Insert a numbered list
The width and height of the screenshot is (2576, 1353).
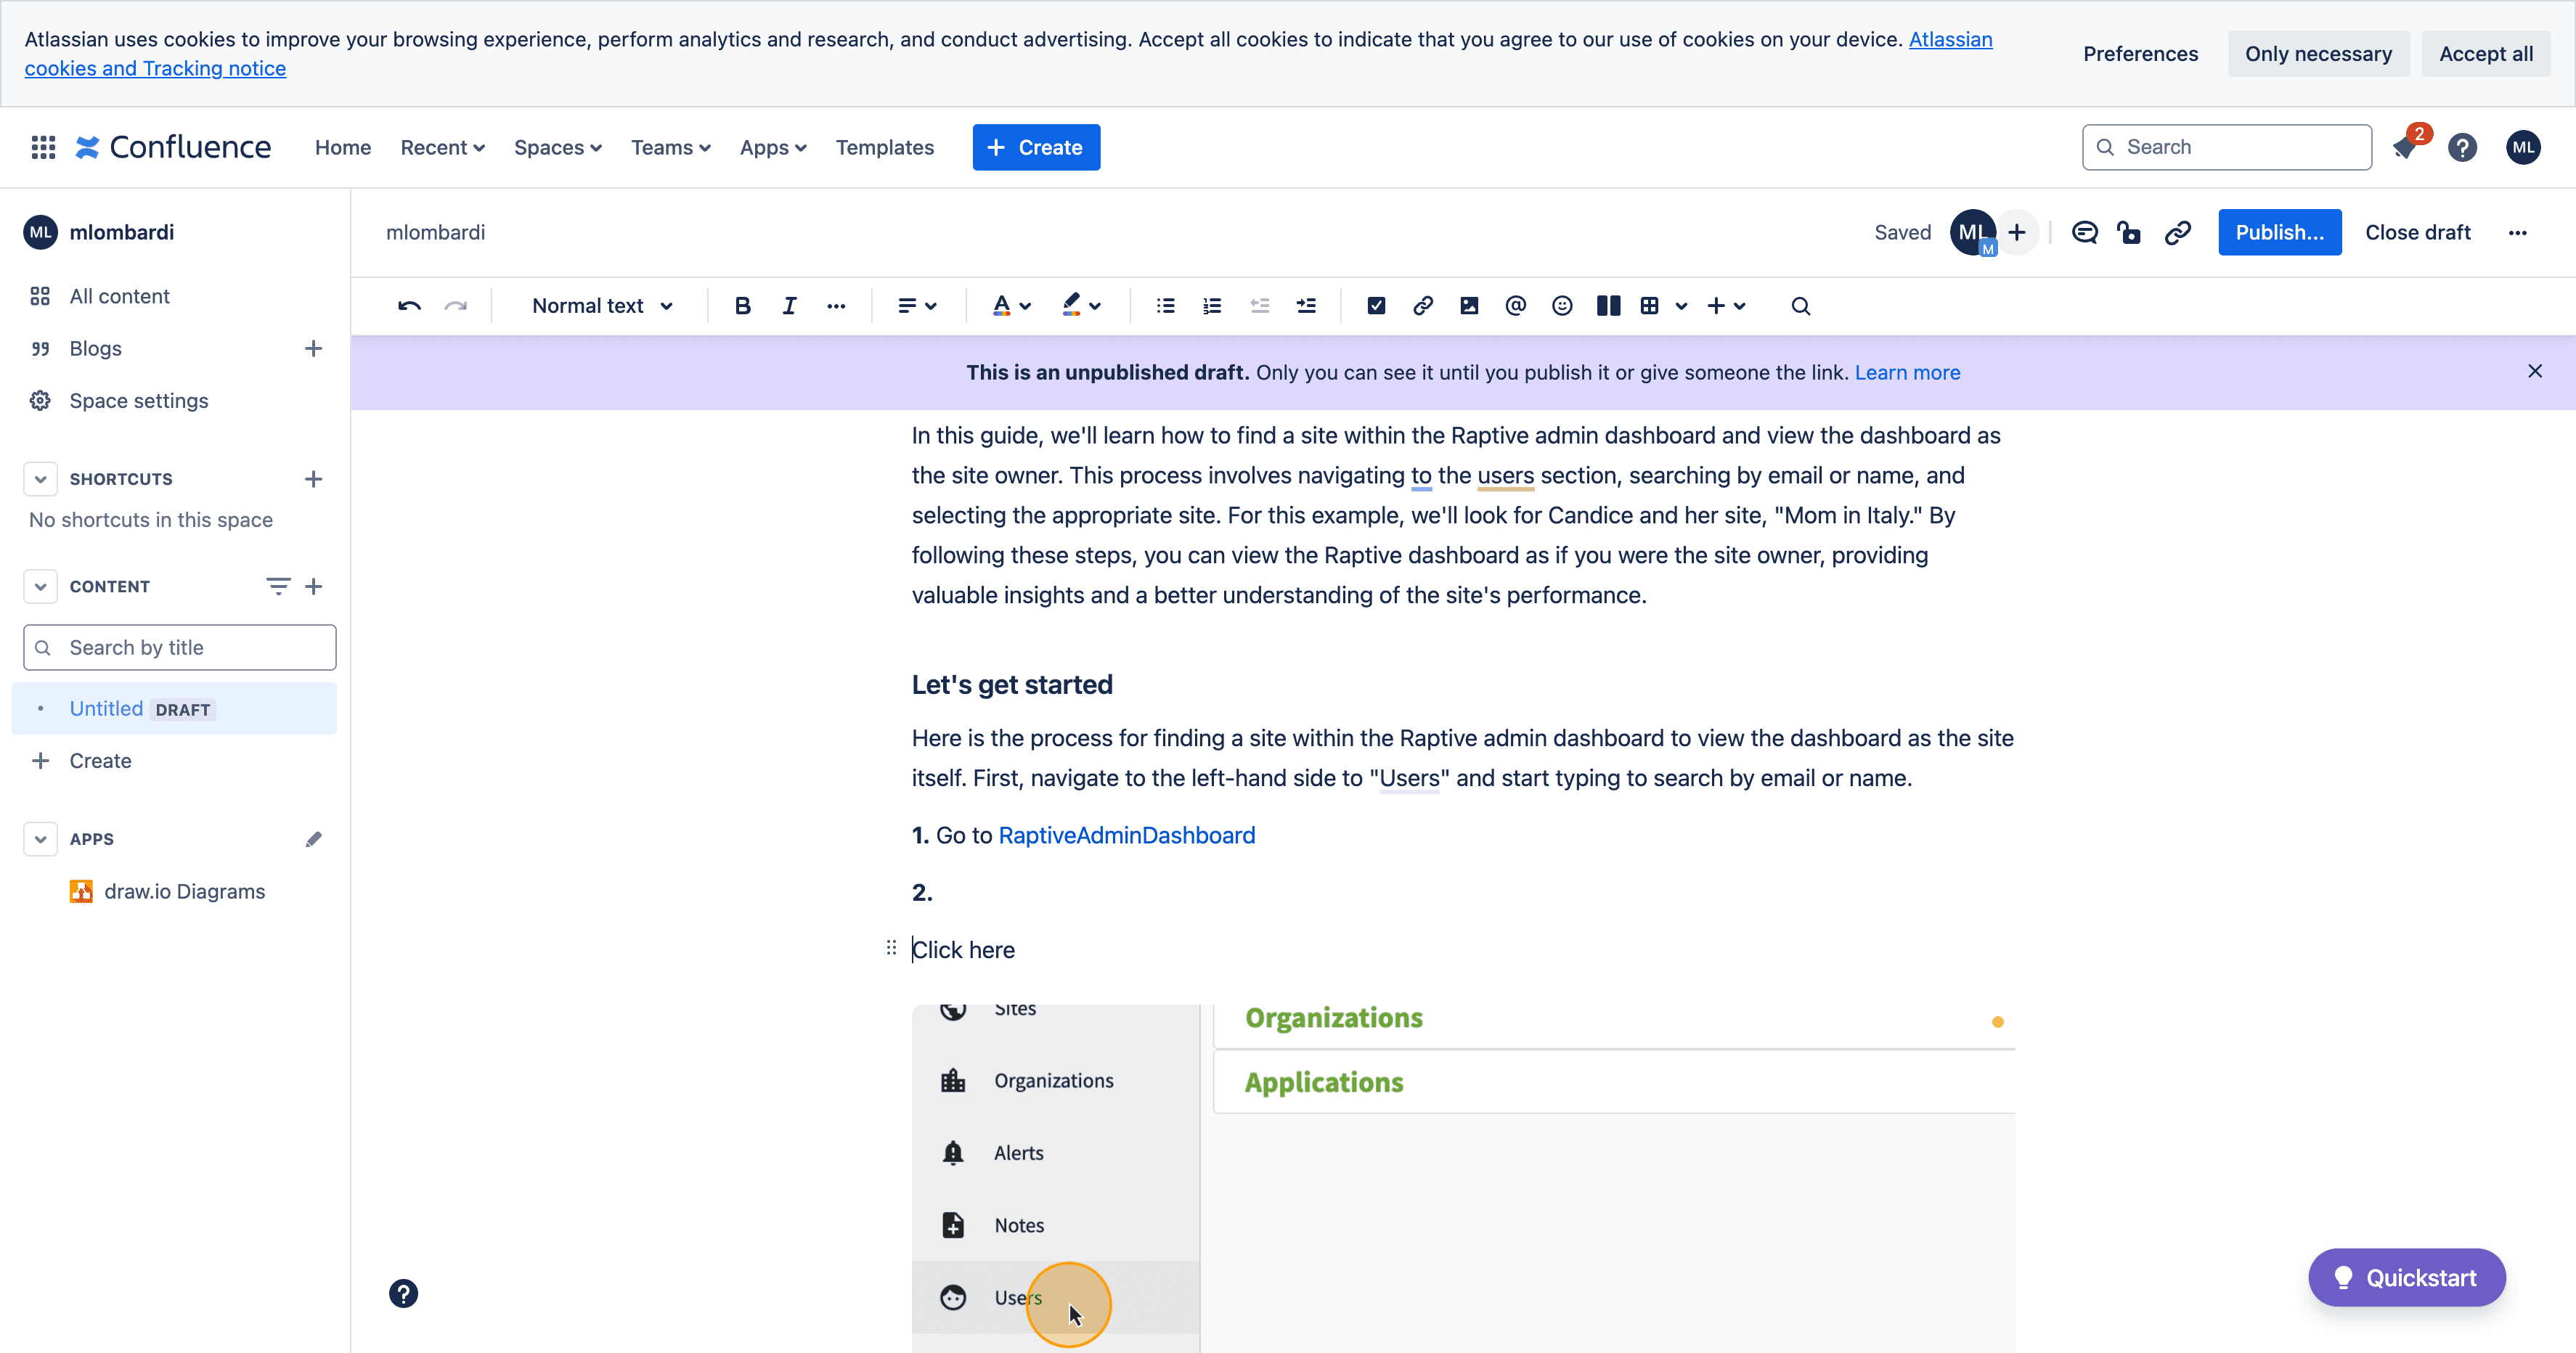click(x=1212, y=306)
